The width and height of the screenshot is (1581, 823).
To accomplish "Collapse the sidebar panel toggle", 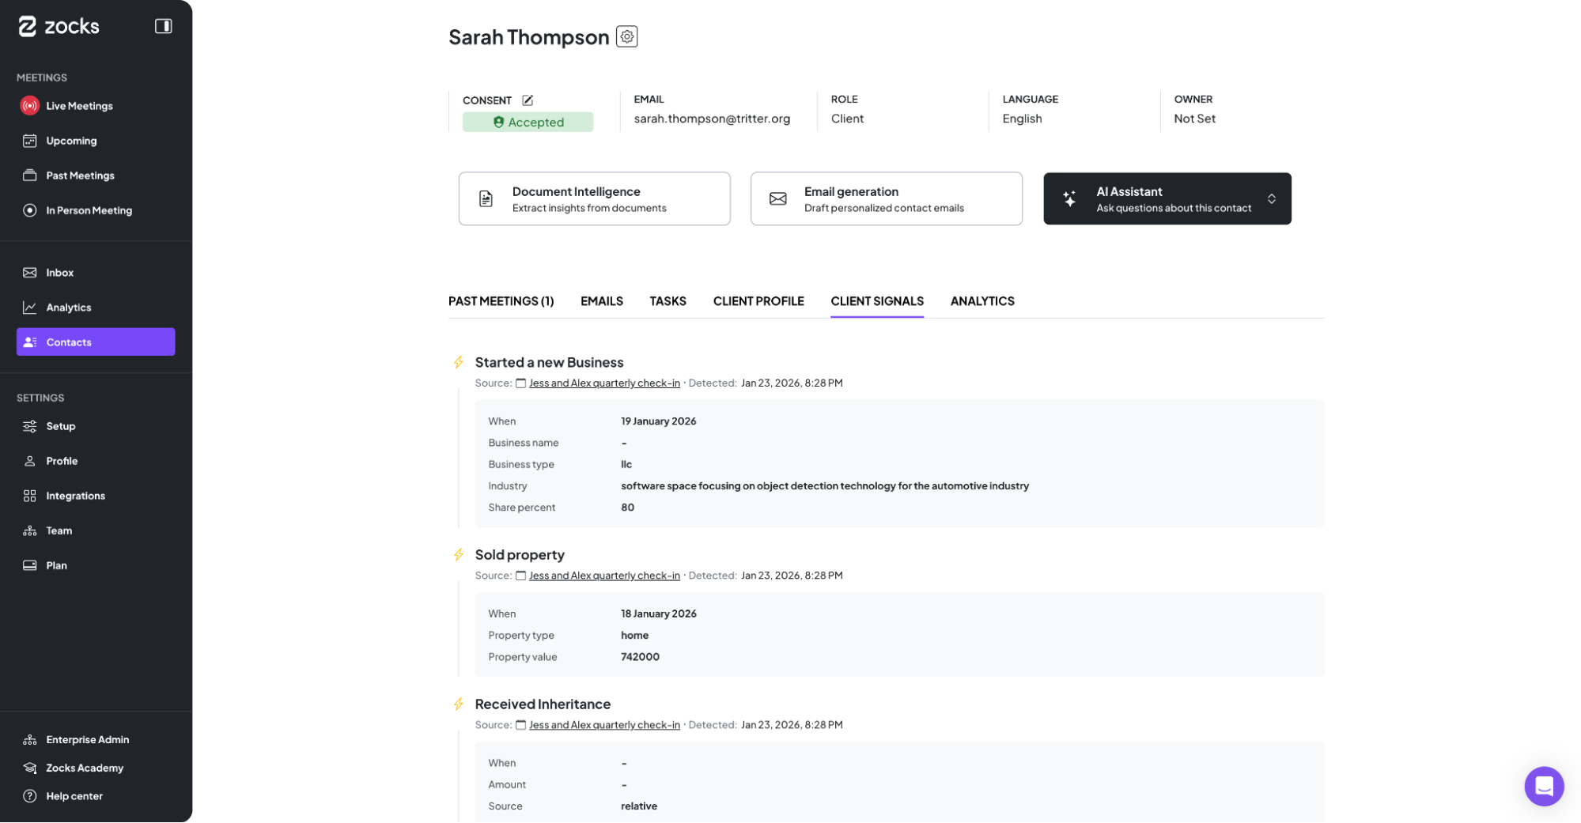I will coord(163,26).
